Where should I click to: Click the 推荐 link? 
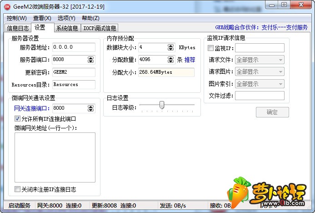190,60
